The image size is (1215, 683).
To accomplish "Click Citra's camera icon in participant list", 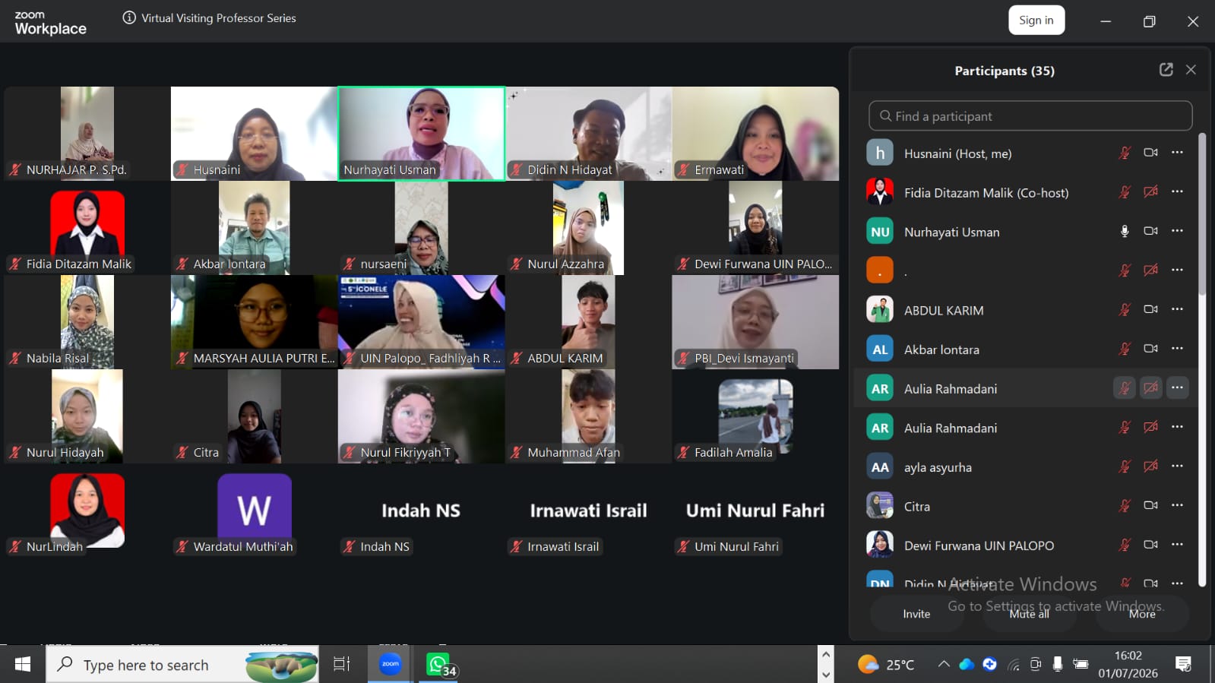I will 1150,505.
